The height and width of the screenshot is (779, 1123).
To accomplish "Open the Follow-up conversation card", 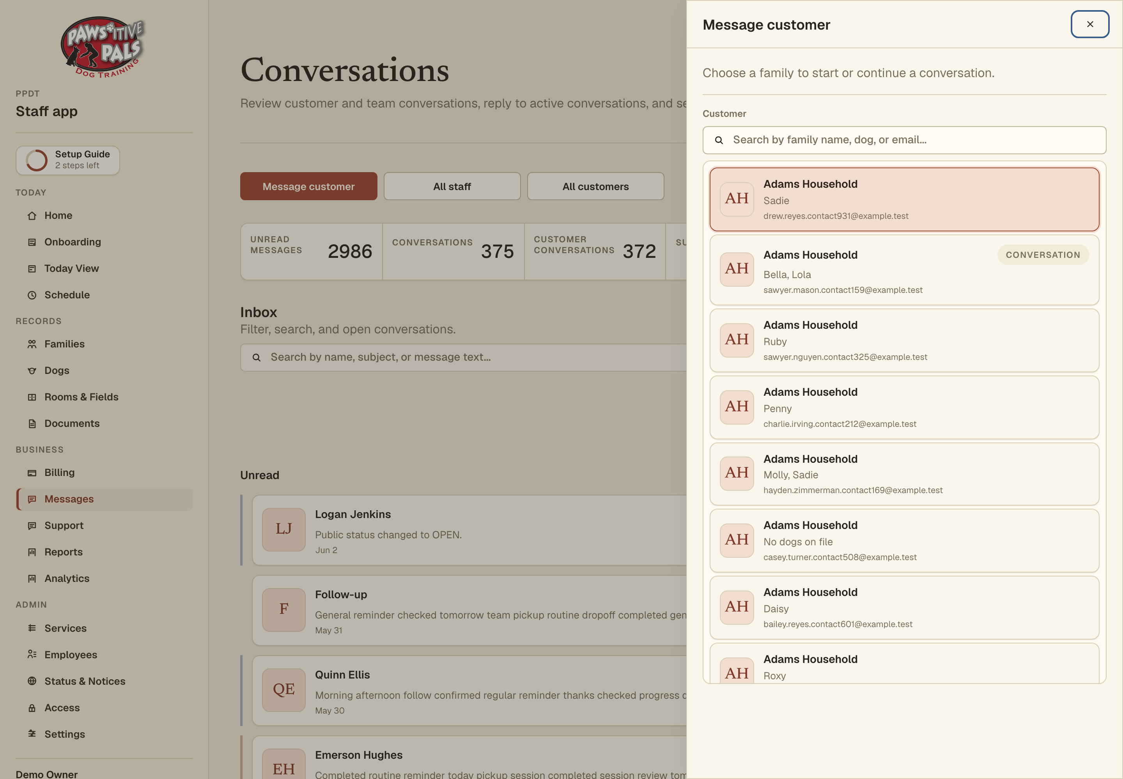I will click(x=469, y=611).
